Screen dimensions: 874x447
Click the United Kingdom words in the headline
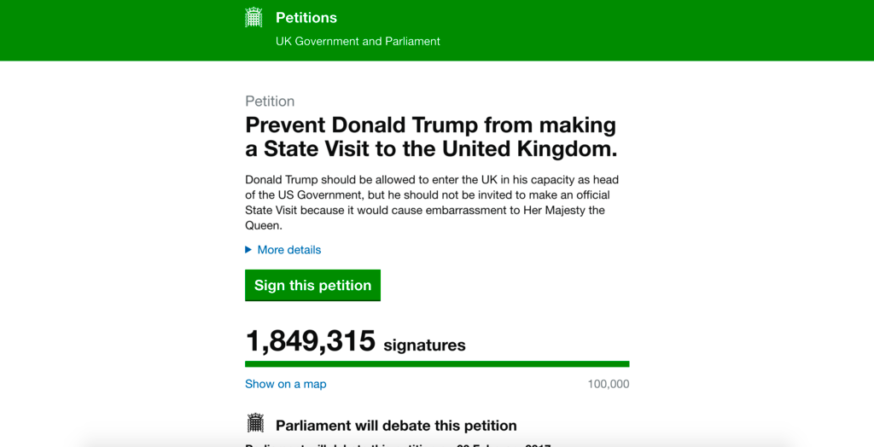[x=530, y=149]
